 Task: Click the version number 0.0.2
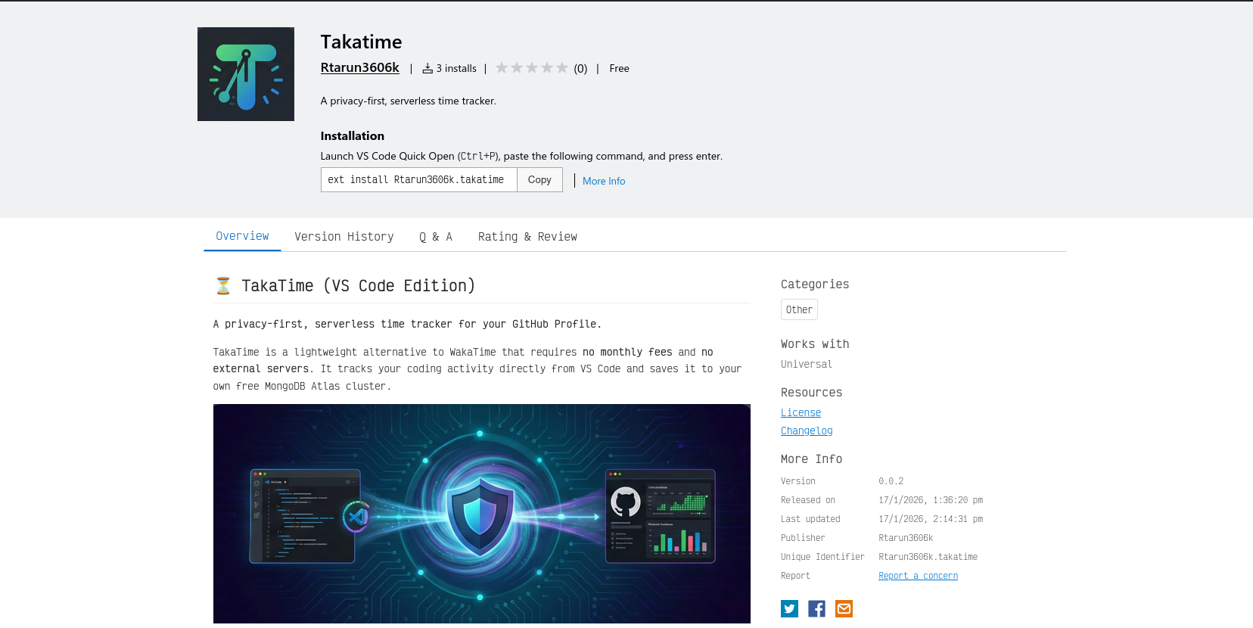(x=891, y=481)
